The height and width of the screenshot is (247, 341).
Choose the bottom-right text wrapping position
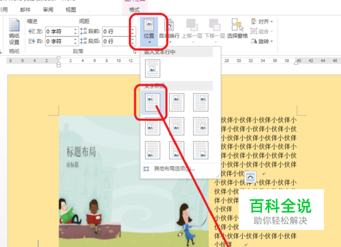[201, 150]
